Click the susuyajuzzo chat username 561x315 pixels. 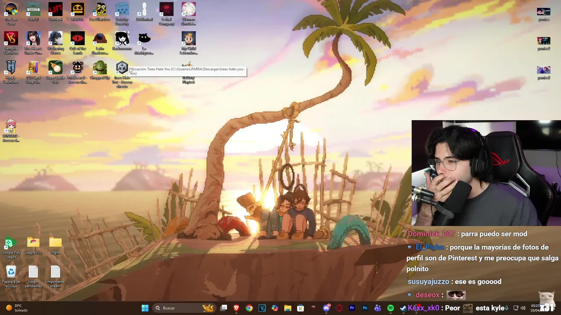428,282
